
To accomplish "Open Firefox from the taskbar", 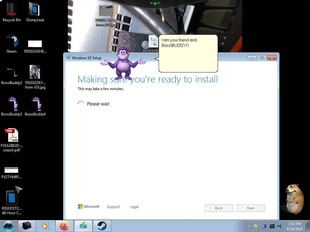I will point(64,226).
